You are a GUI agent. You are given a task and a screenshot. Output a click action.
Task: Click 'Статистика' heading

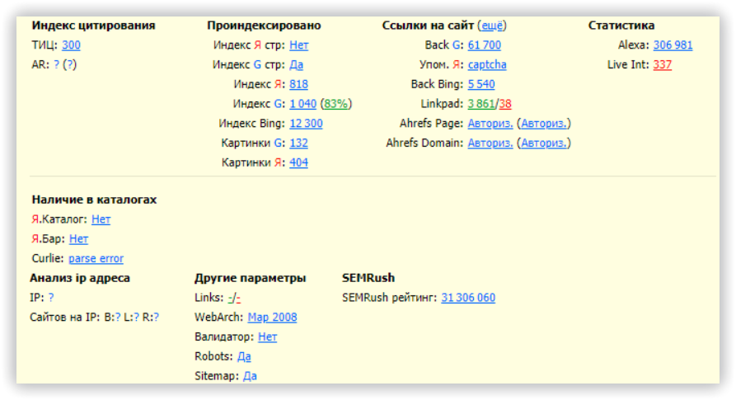621,26
